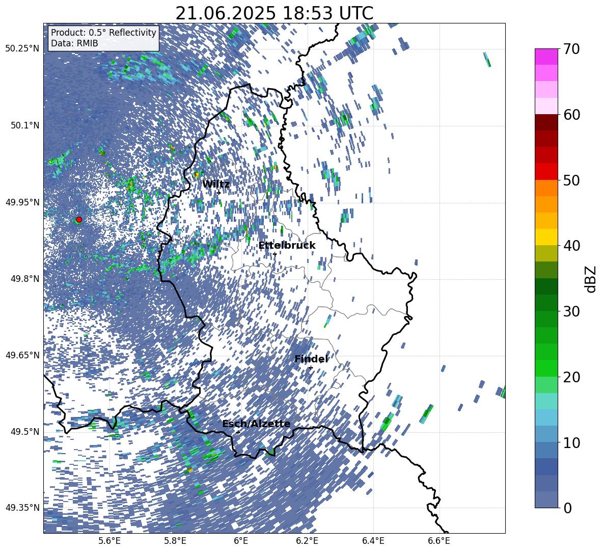Click the cross marker at Findel
Screen dimensions: 603x551
click(311, 368)
